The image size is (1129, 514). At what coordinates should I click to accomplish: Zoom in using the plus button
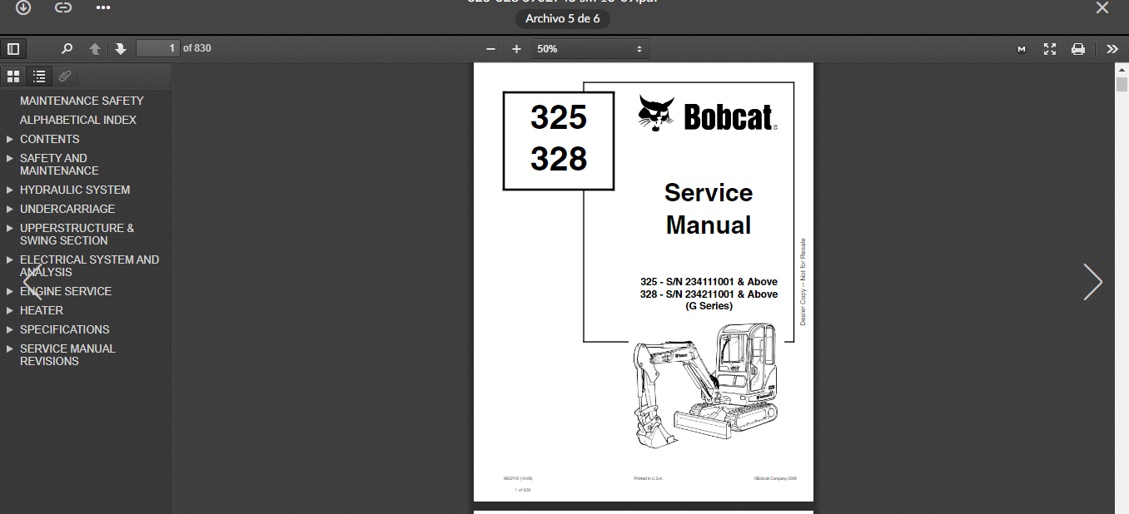tap(516, 49)
